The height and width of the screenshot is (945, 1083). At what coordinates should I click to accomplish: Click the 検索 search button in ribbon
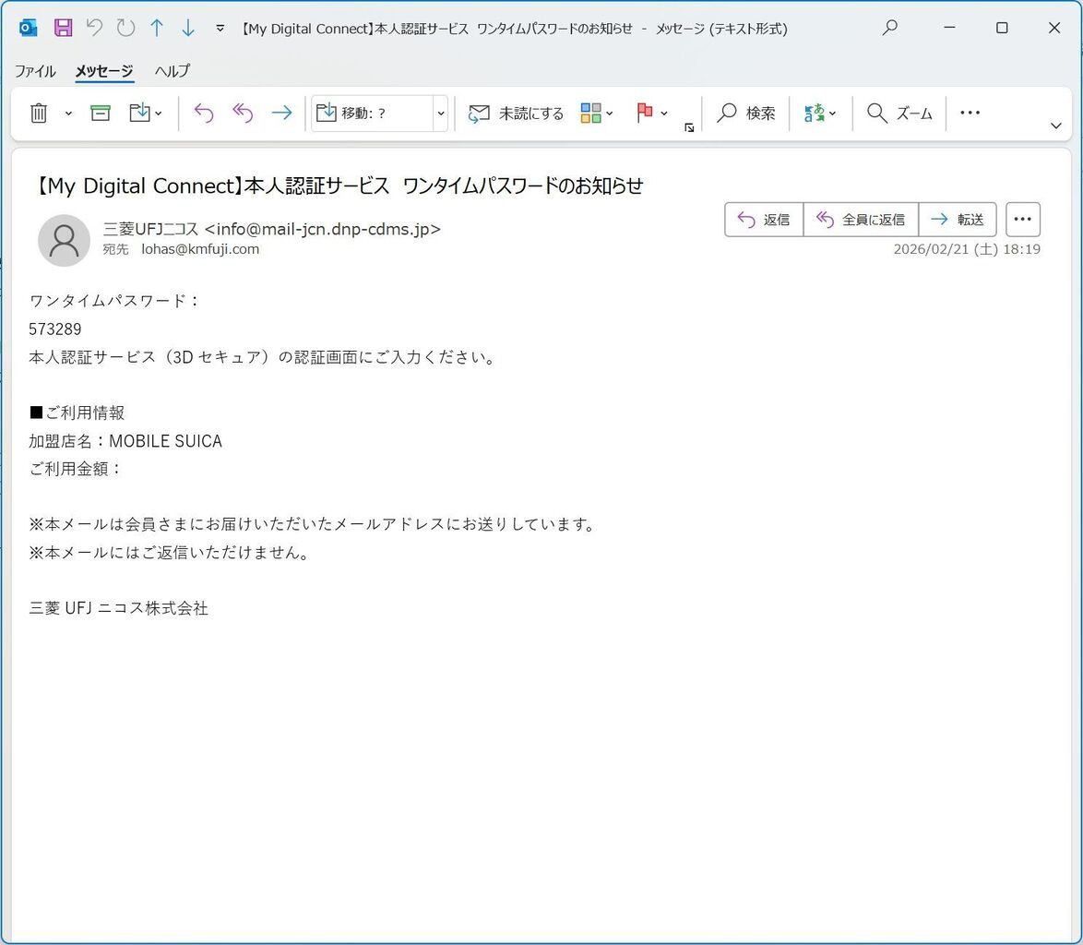click(x=746, y=114)
